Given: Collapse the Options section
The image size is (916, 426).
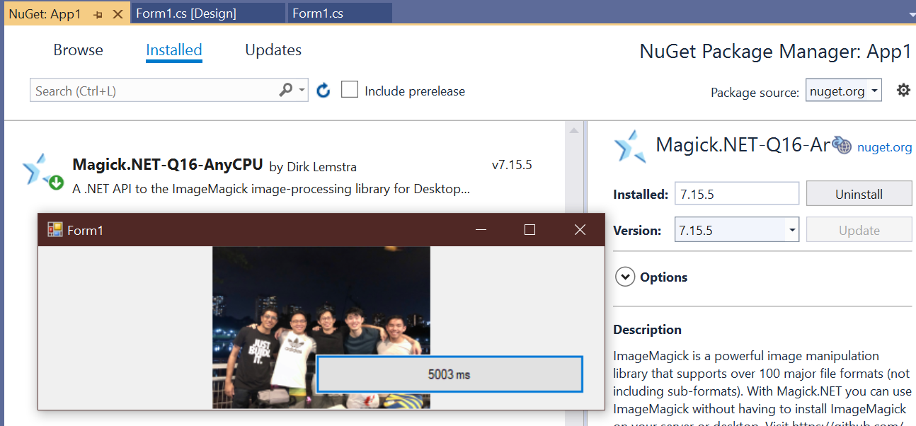Looking at the screenshot, I should click(624, 277).
